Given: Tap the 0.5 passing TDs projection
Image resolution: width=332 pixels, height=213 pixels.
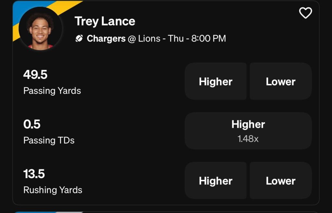Looking at the screenshot, I should [x=32, y=124].
